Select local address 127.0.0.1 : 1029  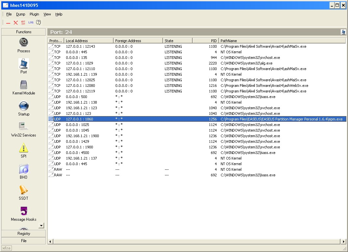tap(79, 63)
